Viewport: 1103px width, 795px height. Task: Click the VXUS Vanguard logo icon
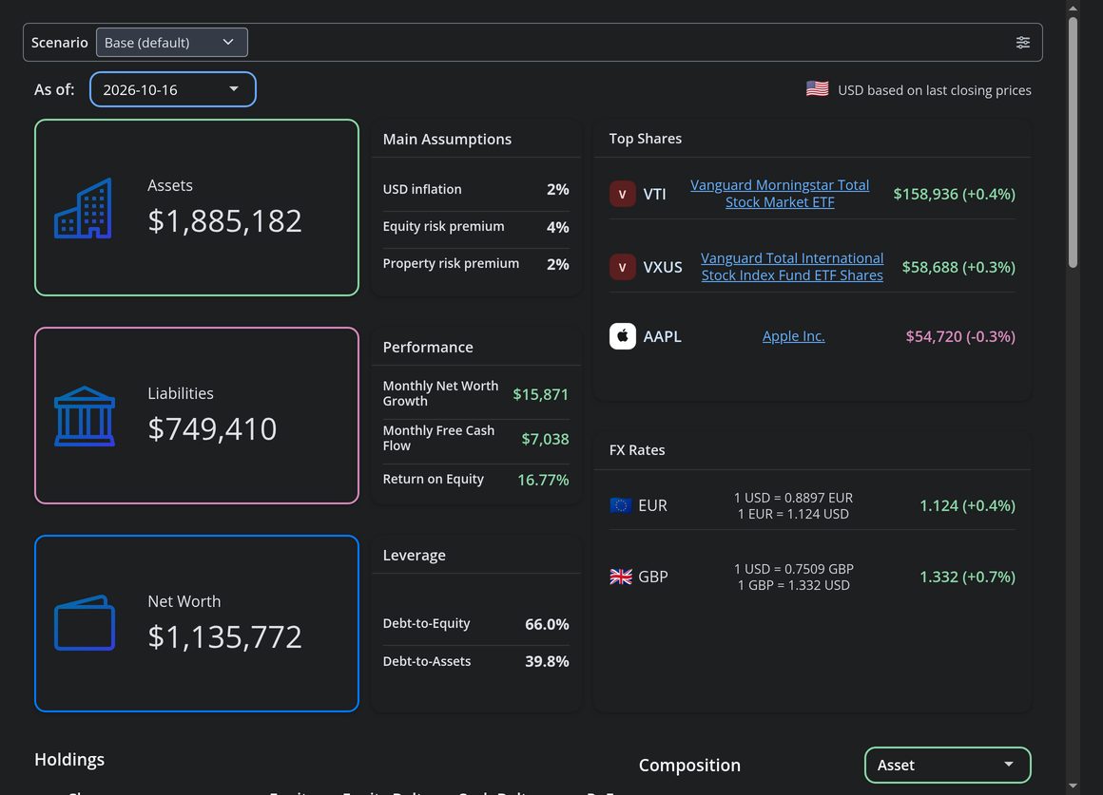click(x=622, y=267)
